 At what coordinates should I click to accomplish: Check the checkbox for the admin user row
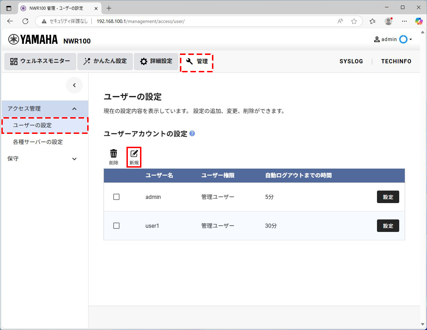click(x=116, y=196)
